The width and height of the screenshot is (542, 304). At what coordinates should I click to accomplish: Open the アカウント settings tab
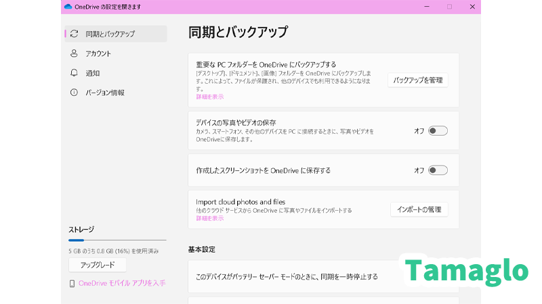tap(98, 53)
